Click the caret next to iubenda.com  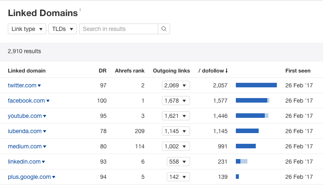[45, 131]
